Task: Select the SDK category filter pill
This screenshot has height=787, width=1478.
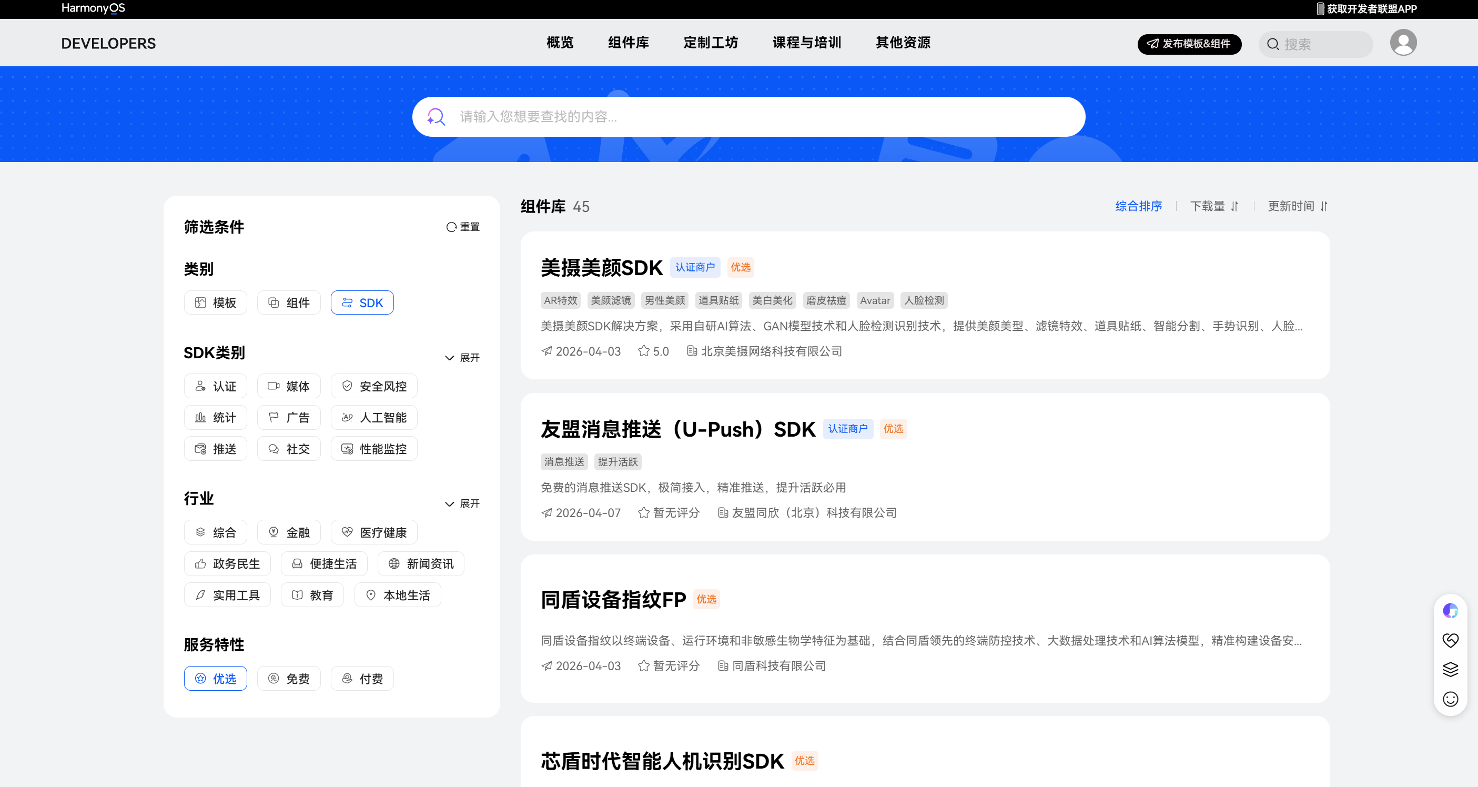Action: click(x=361, y=302)
